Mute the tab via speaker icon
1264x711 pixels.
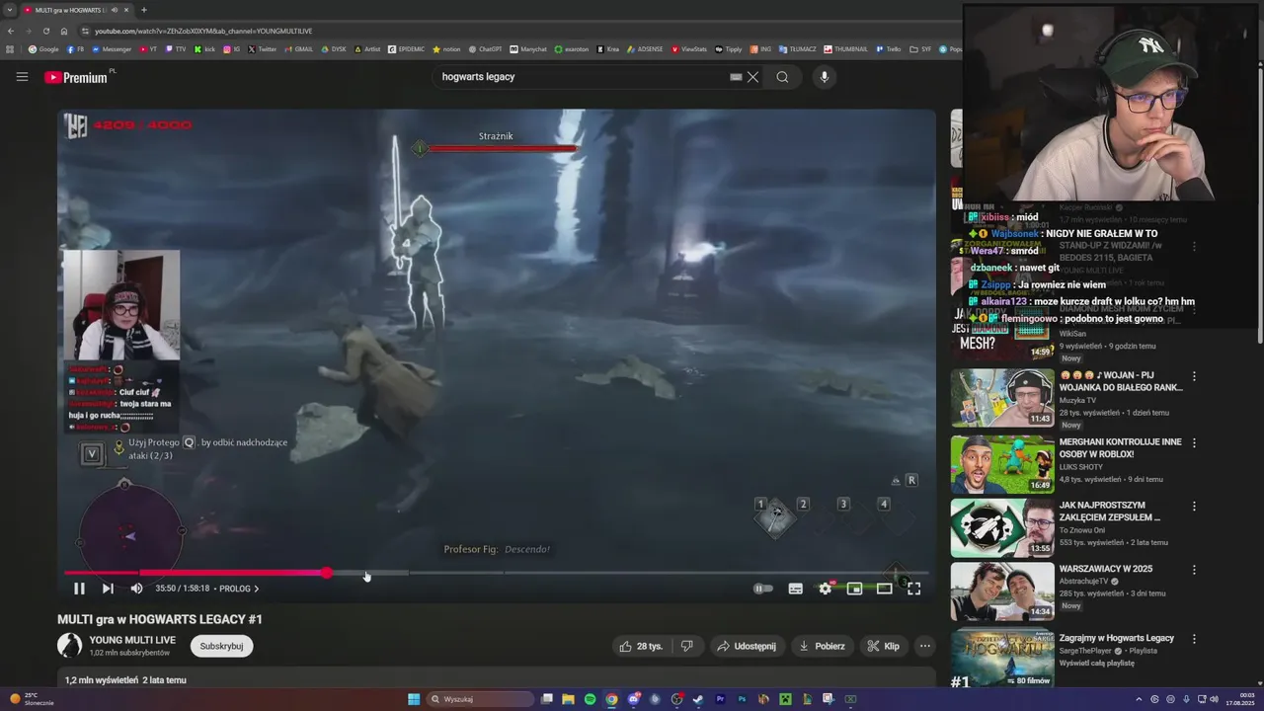pyautogui.click(x=114, y=10)
